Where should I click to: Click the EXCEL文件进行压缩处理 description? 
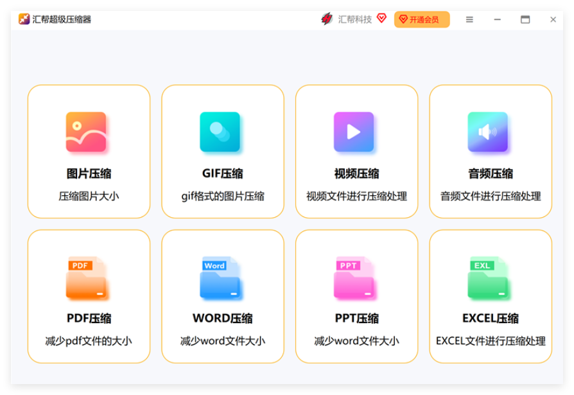(491, 341)
